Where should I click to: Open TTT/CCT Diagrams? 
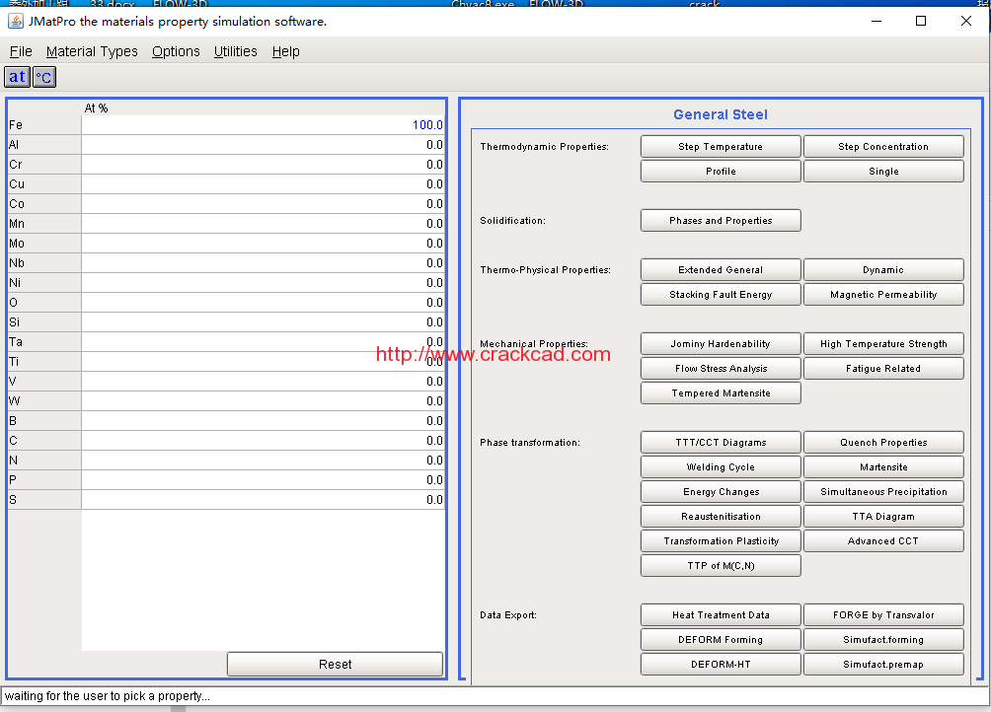point(721,442)
